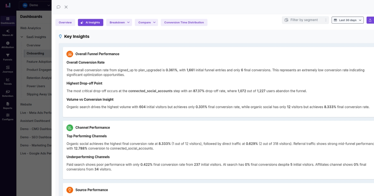Open the Reports section
This screenshot has height=196, width=374.
point(8,105)
